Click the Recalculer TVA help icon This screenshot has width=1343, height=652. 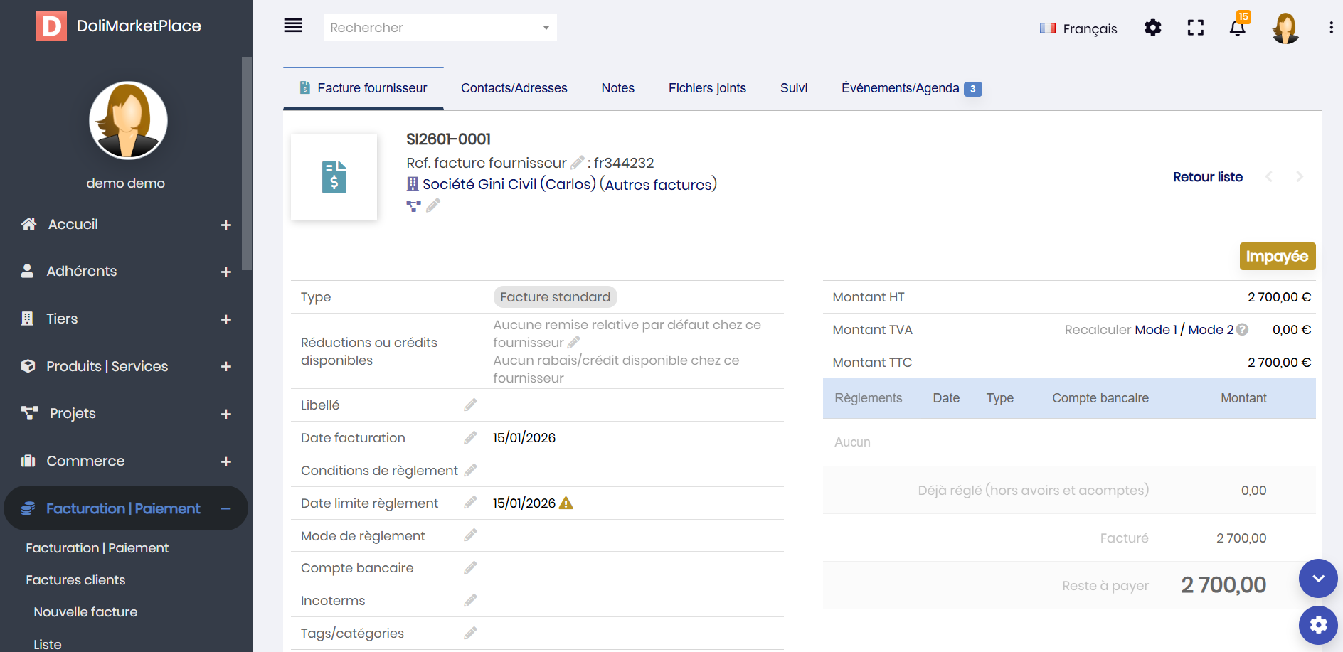click(1243, 330)
